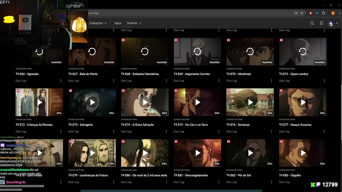Bookmark this page with star icon
Screen dimensions: 342x192
click(x=302, y=13)
